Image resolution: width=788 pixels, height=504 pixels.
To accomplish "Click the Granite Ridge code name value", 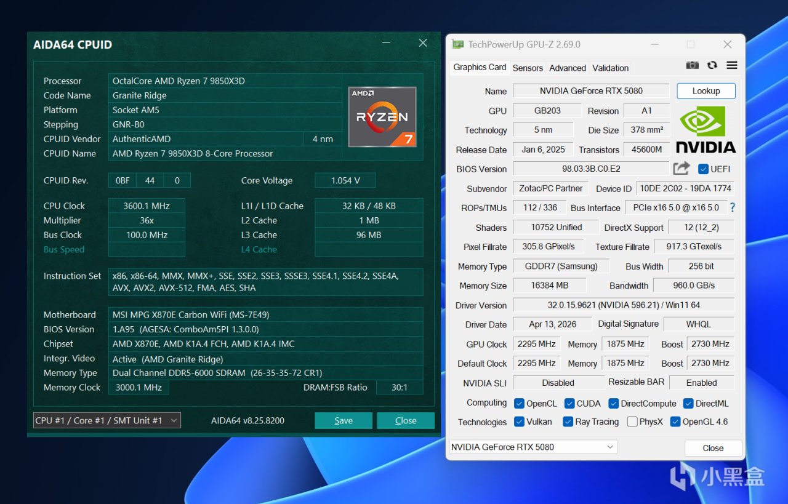I will click(x=225, y=95).
